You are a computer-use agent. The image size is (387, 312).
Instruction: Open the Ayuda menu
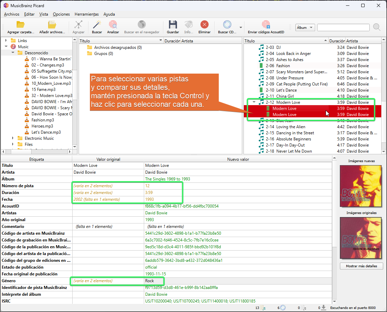coord(109,14)
